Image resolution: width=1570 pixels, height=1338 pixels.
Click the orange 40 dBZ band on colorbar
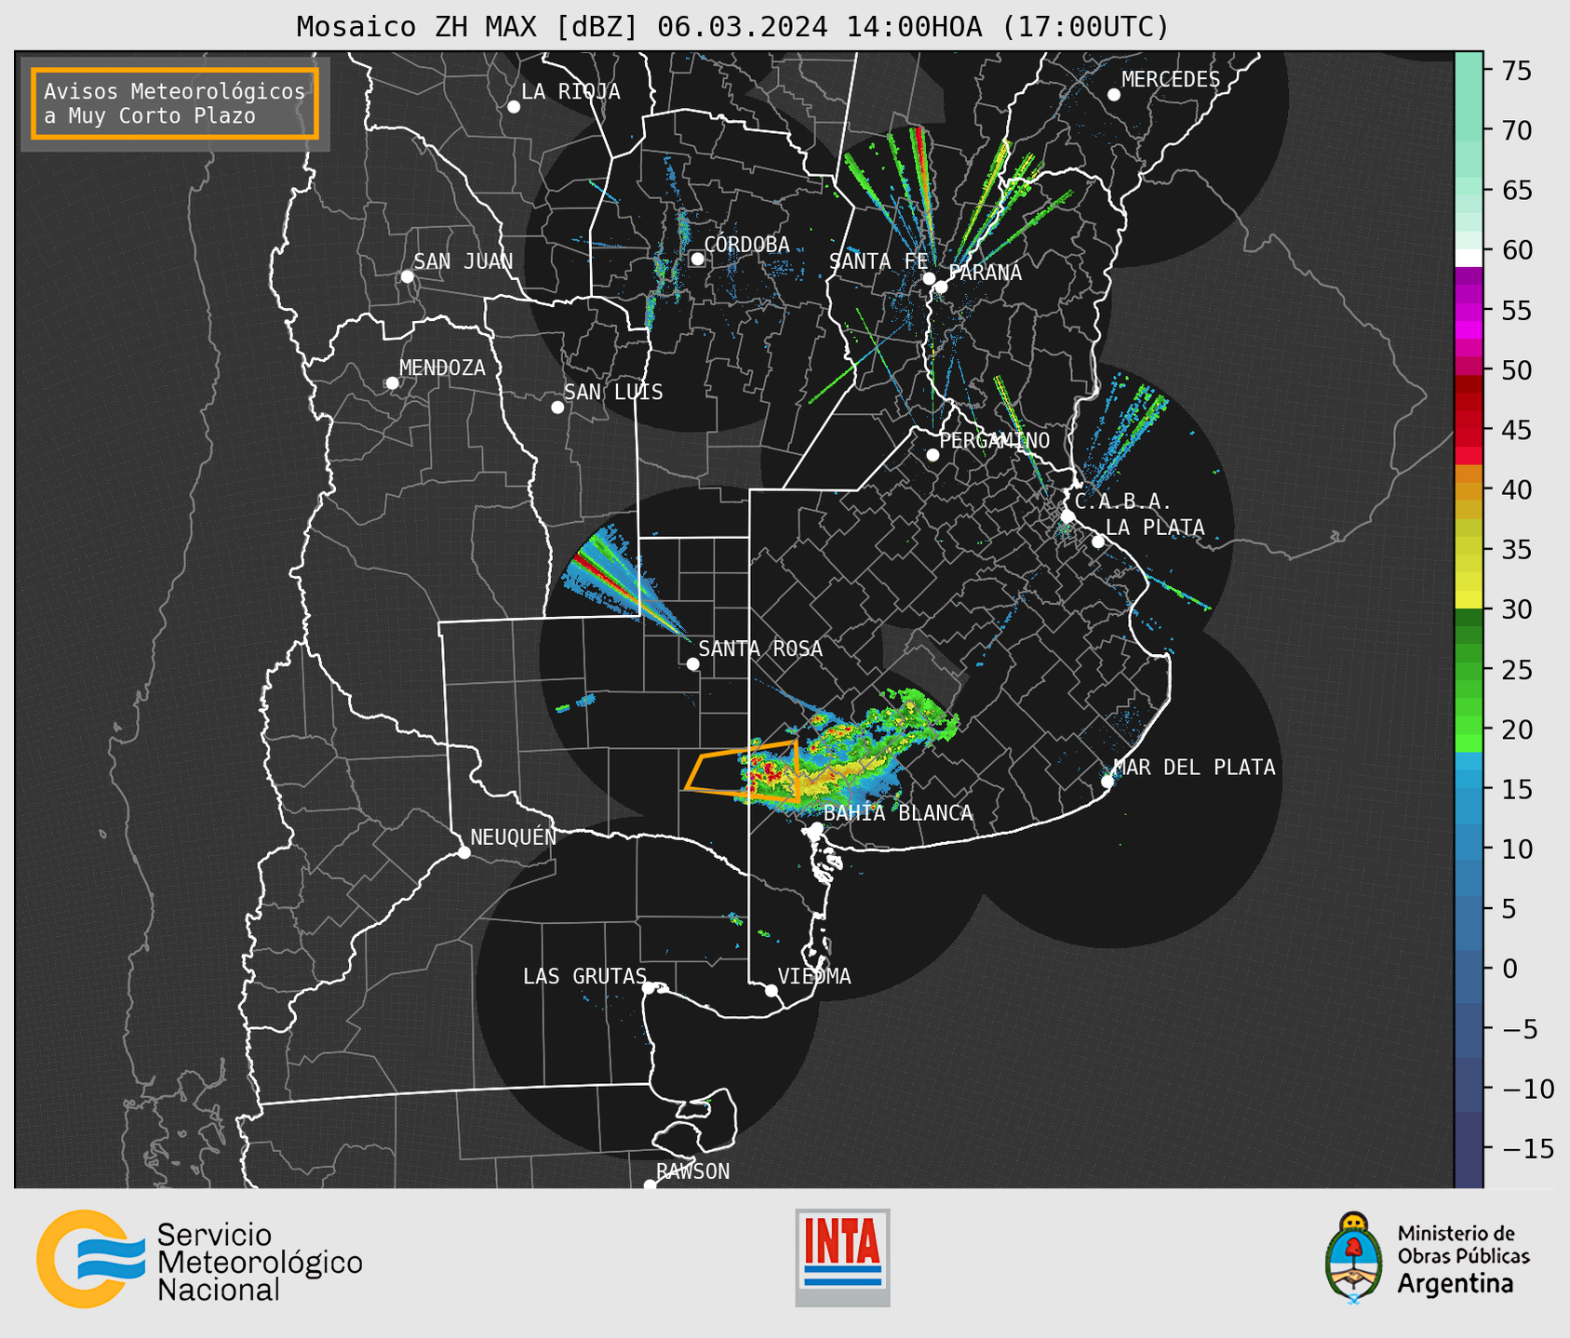pyautogui.click(x=1469, y=490)
